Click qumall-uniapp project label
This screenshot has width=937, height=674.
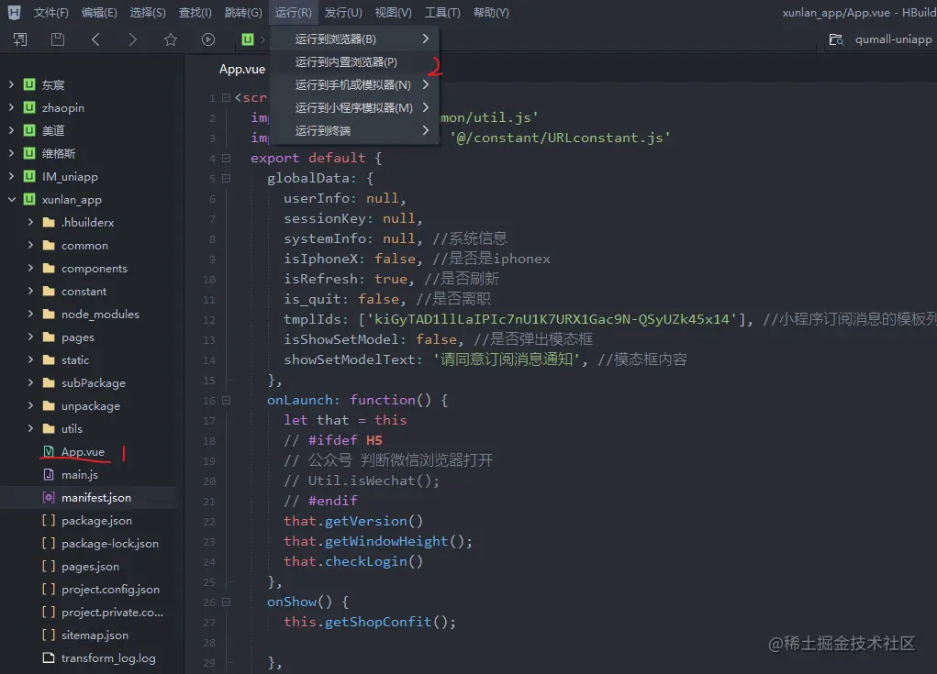pos(893,39)
